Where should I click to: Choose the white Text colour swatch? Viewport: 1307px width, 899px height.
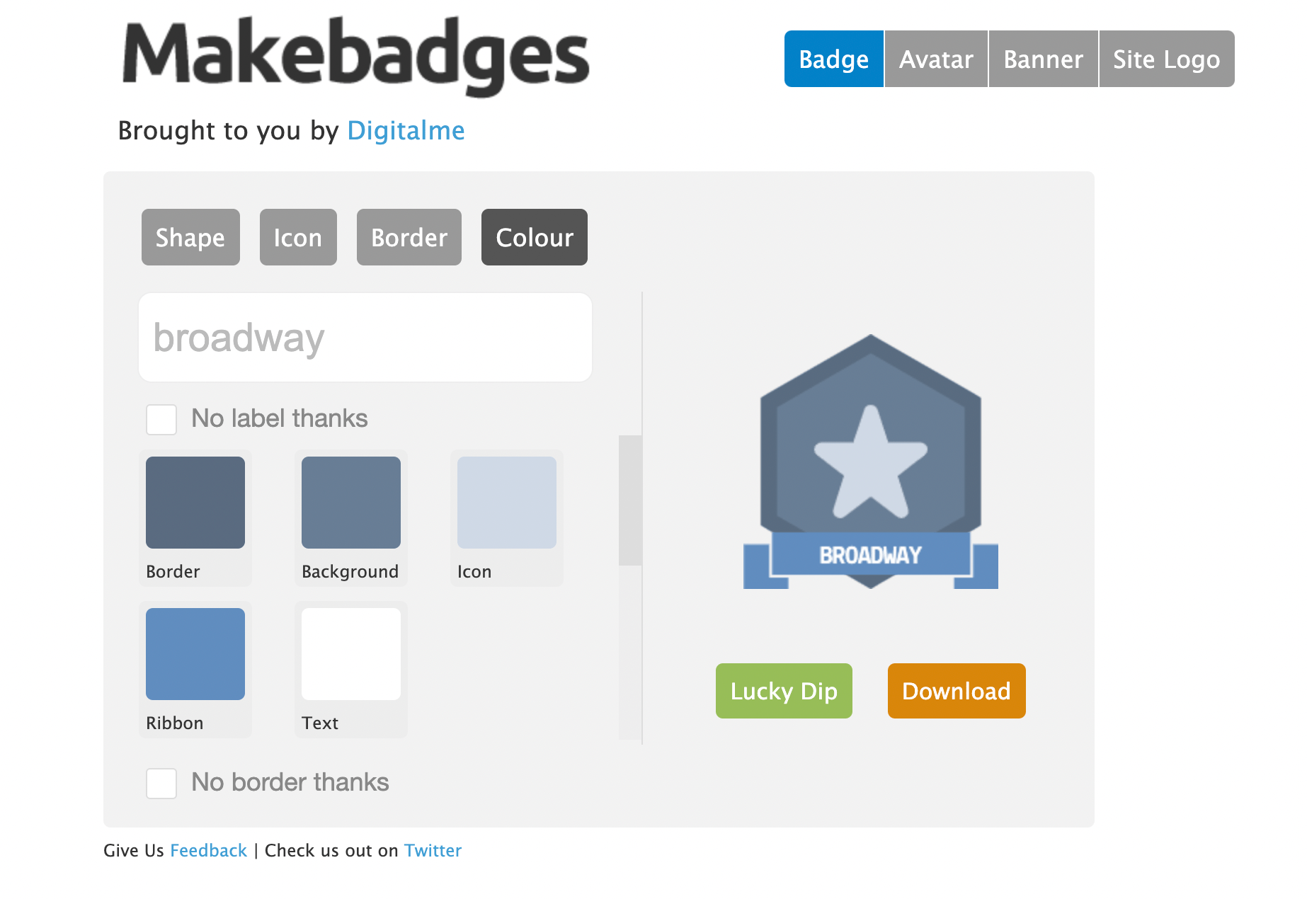pyautogui.click(x=351, y=654)
